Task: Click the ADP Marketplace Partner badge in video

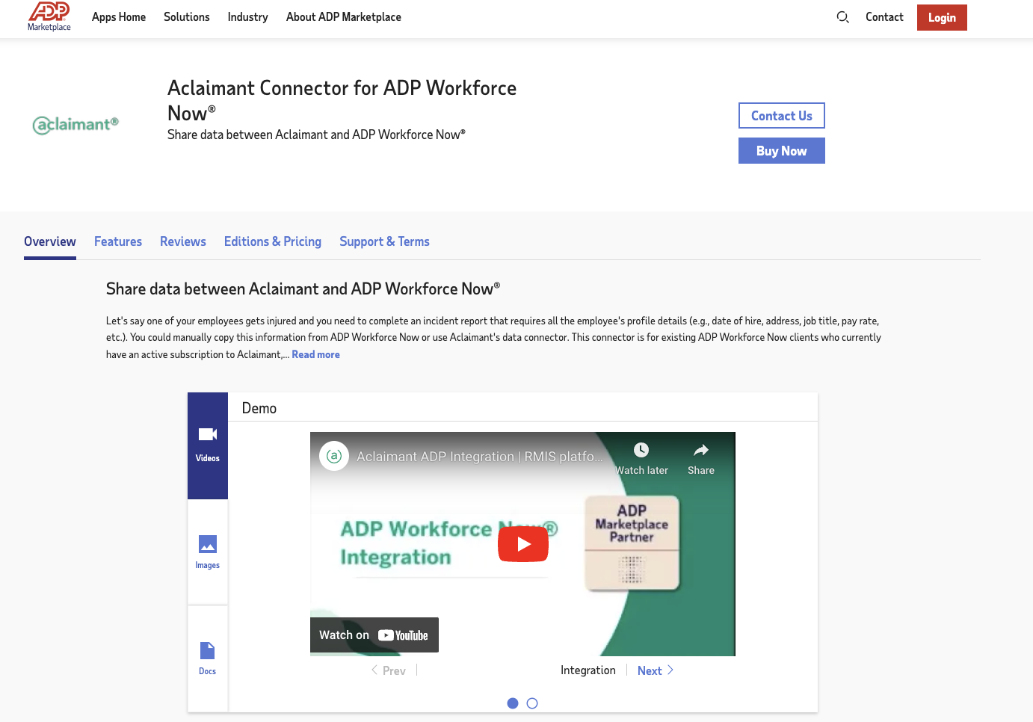Action: coord(632,543)
